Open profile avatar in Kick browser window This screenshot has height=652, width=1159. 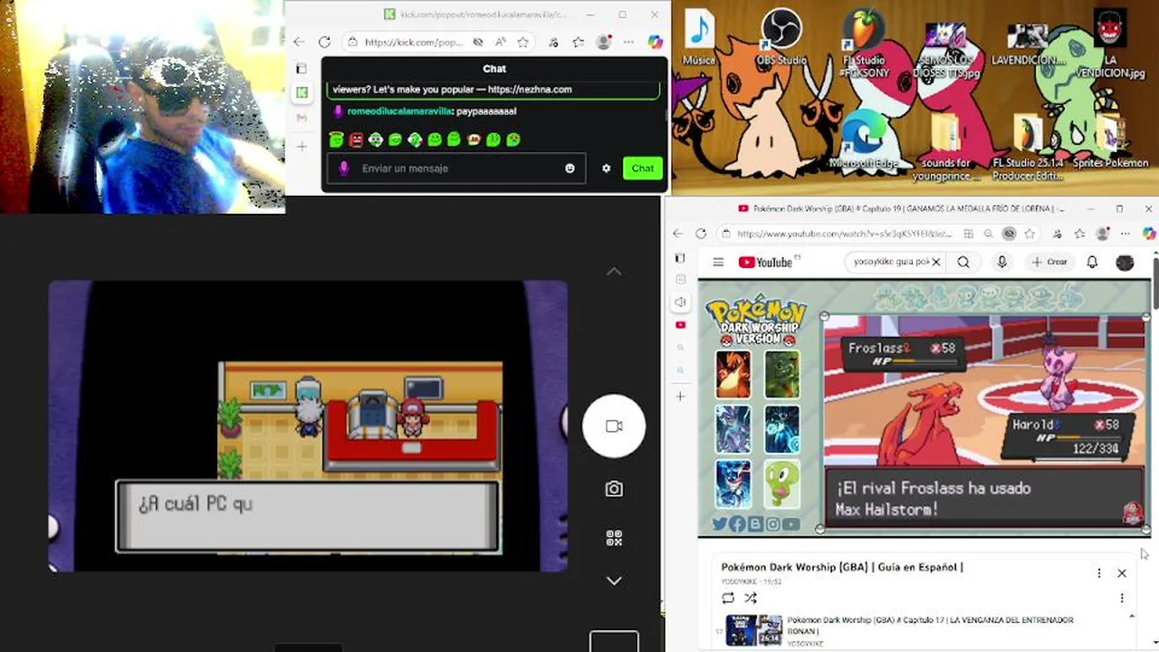click(604, 42)
